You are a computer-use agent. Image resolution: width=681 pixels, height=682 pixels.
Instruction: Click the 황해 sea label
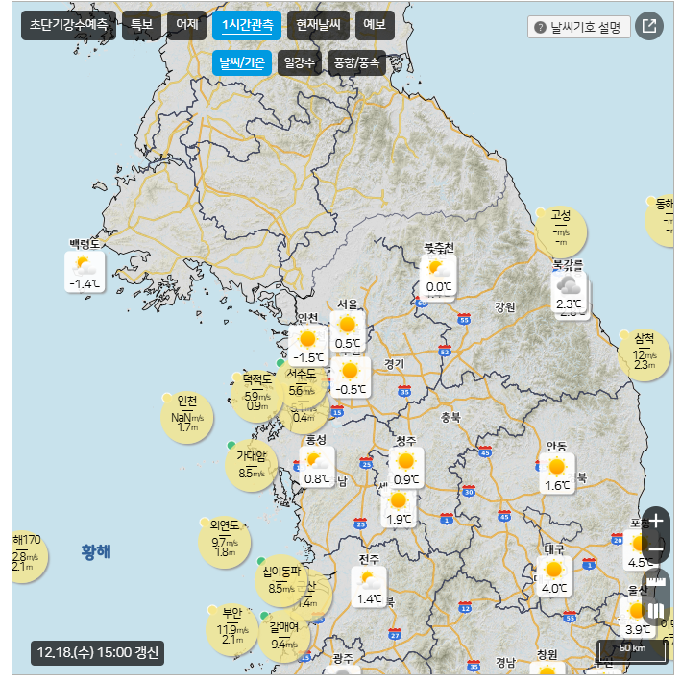pos(96,551)
